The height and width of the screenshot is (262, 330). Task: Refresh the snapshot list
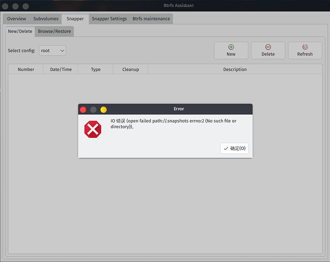pos(305,50)
